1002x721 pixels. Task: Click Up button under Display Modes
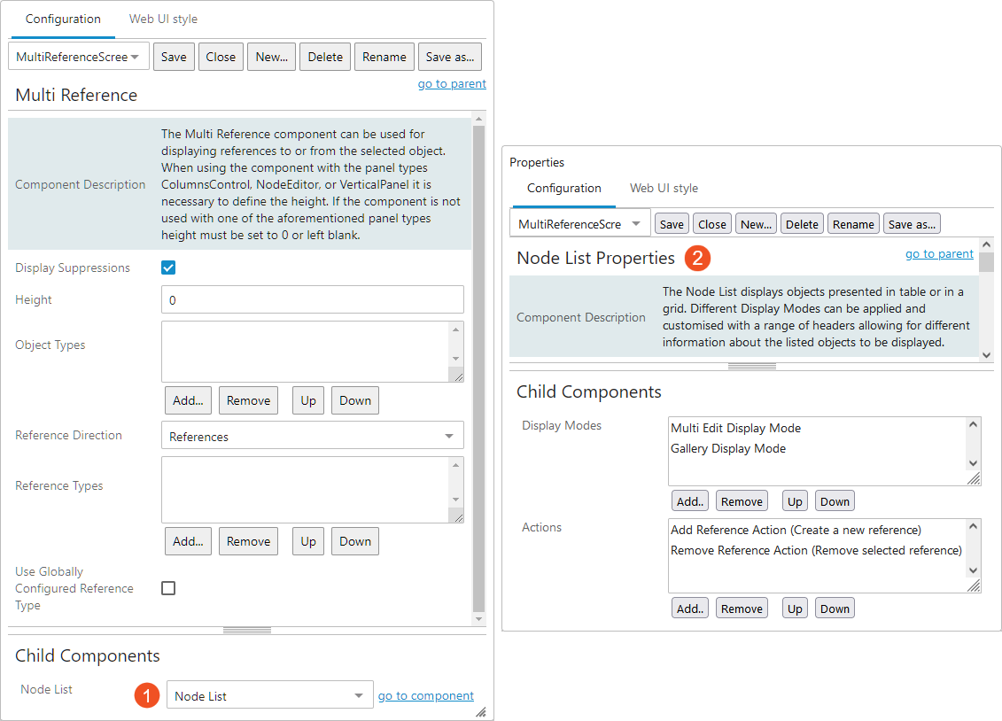795,501
